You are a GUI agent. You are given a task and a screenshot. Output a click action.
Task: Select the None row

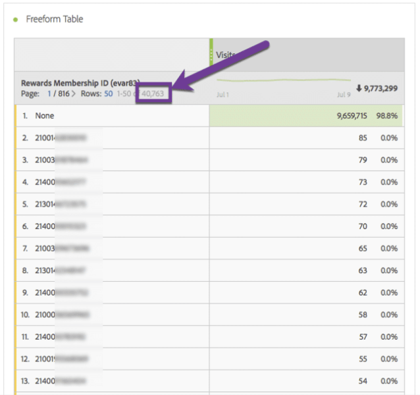(x=209, y=116)
